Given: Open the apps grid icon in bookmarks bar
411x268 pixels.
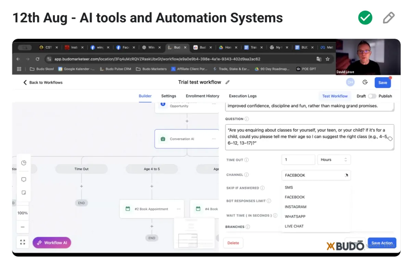Looking at the screenshot, I should 19,69.
